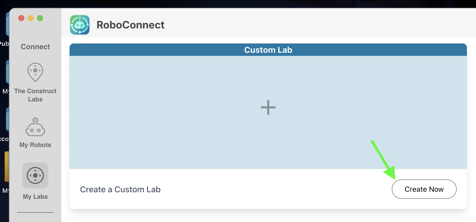Click the My Robots sidebar label
Screen dimensions: 476x222
pyautogui.click(x=35, y=145)
